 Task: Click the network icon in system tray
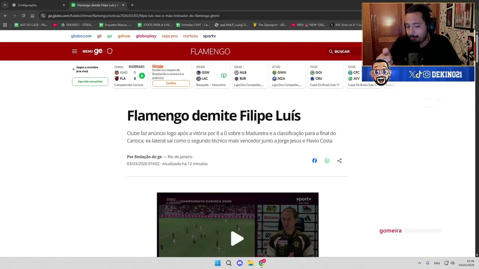tap(446, 263)
